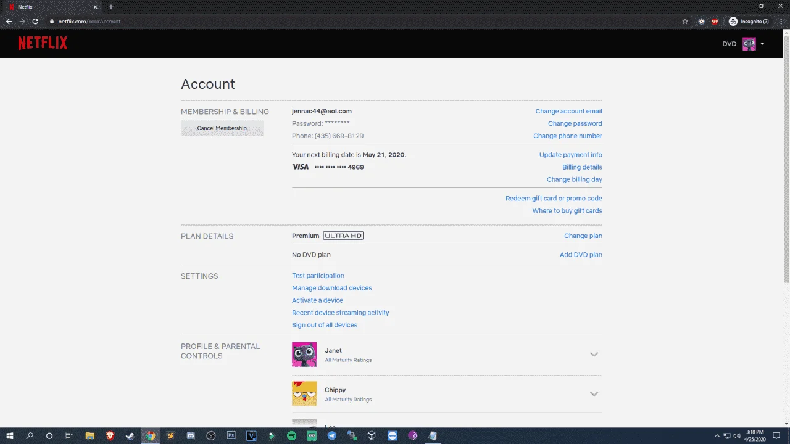Image resolution: width=790 pixels, height=444 pixels.
Task: Open File Explorer from the taskbar
Action: coord(89,435)
